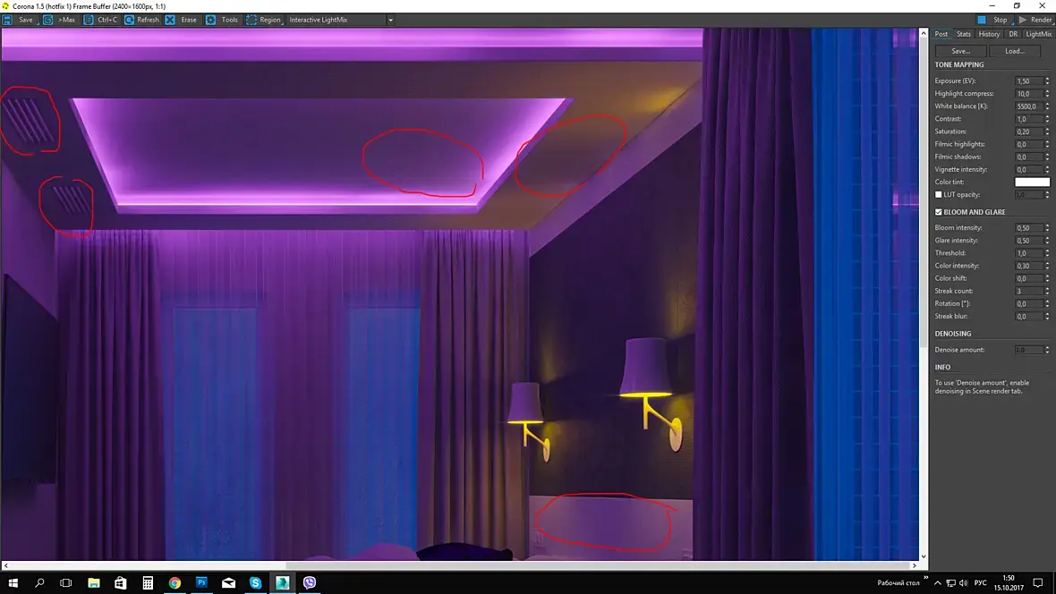The height and width of the screenshot is (594, 1056).
Task: Adjust the Color intensity spinner arrows
Action: (1047, 266)
